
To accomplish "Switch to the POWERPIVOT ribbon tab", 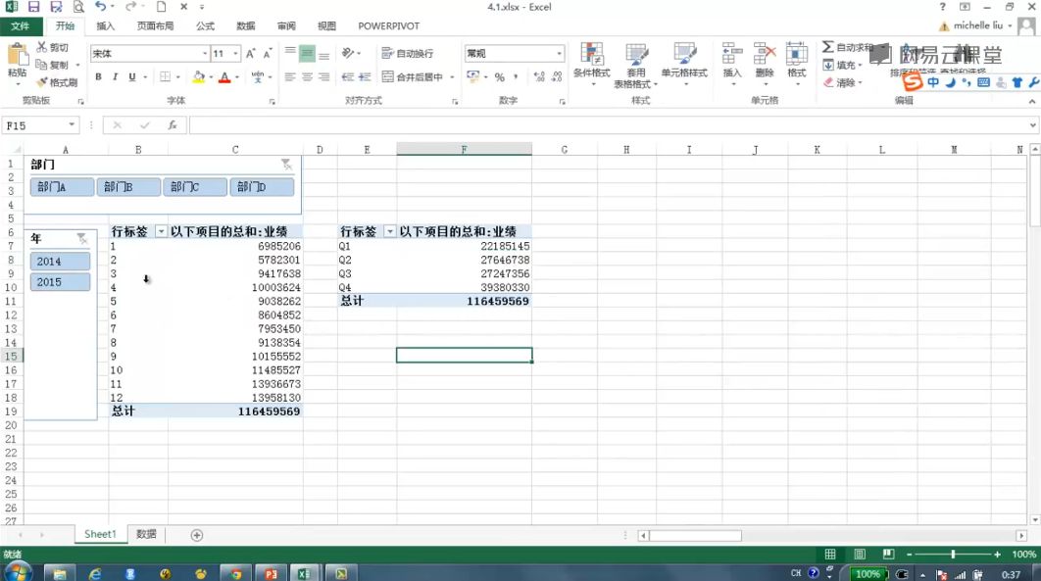I will [390, 25].
